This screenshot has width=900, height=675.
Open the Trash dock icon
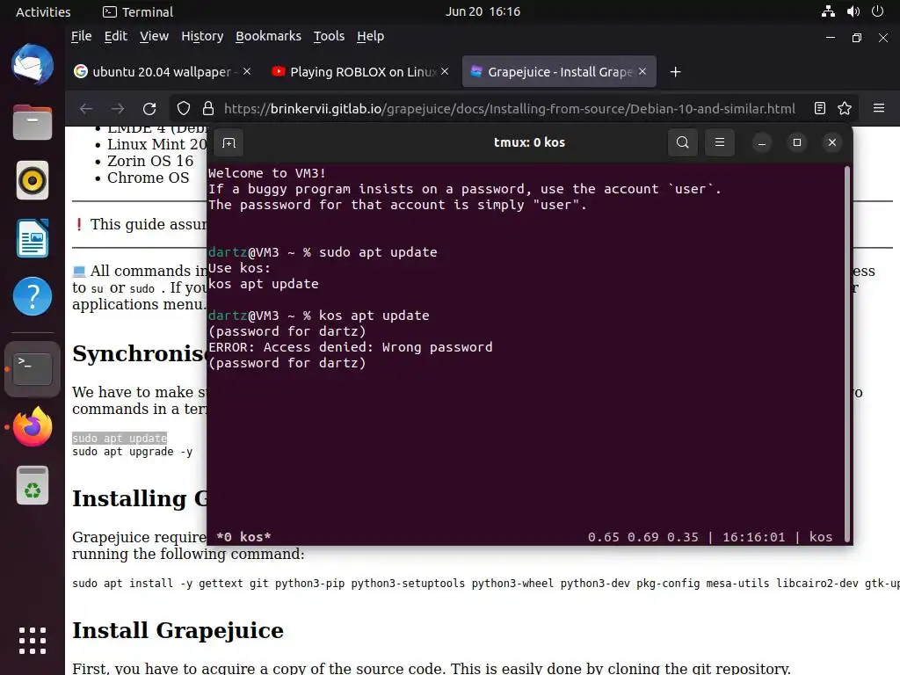(33, 485)
